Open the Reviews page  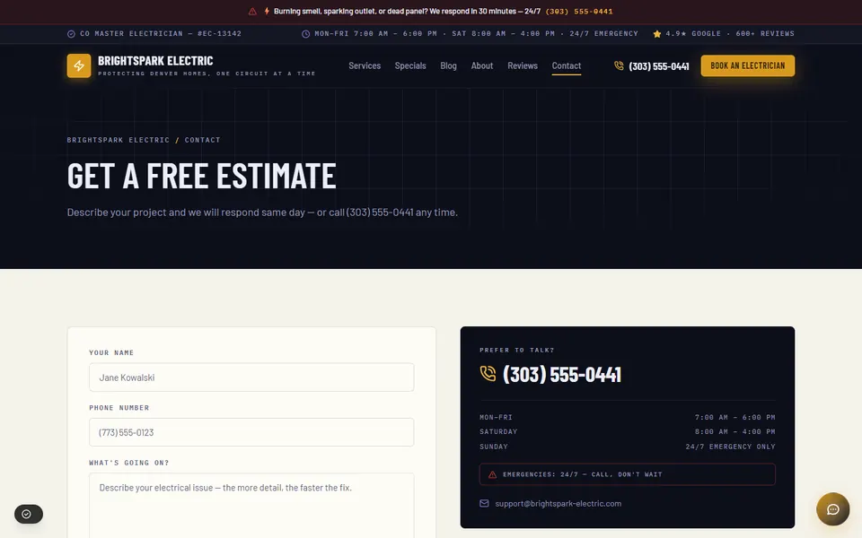pyautogui.click(x=523, y=65)
